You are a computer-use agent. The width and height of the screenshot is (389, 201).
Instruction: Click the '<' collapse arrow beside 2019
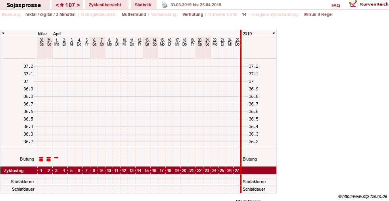(x=274, y=33)
